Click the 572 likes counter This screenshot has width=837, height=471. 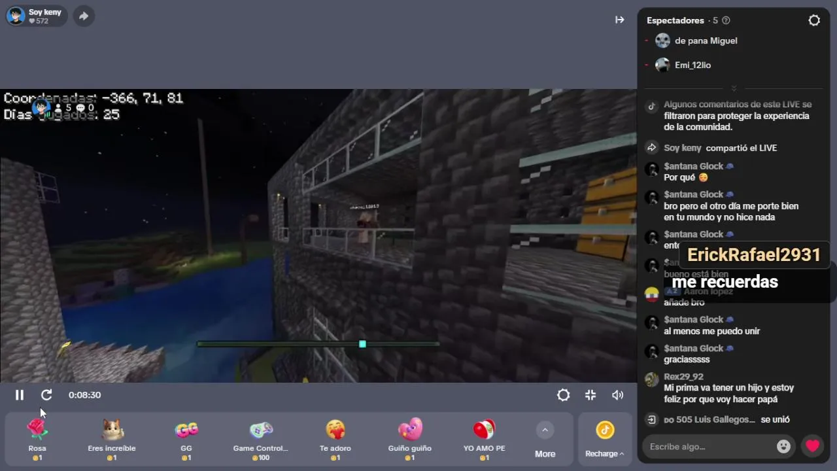(x=39, y=22)
